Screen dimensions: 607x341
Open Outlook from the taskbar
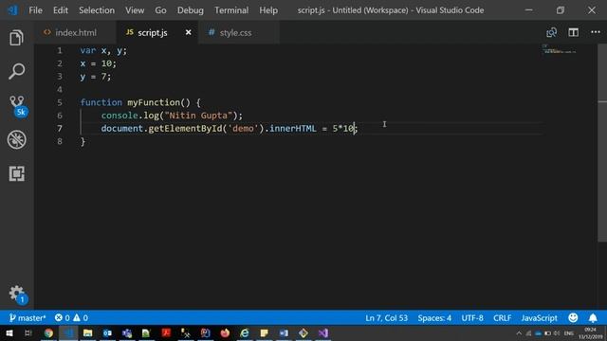(x=107, y=332)
